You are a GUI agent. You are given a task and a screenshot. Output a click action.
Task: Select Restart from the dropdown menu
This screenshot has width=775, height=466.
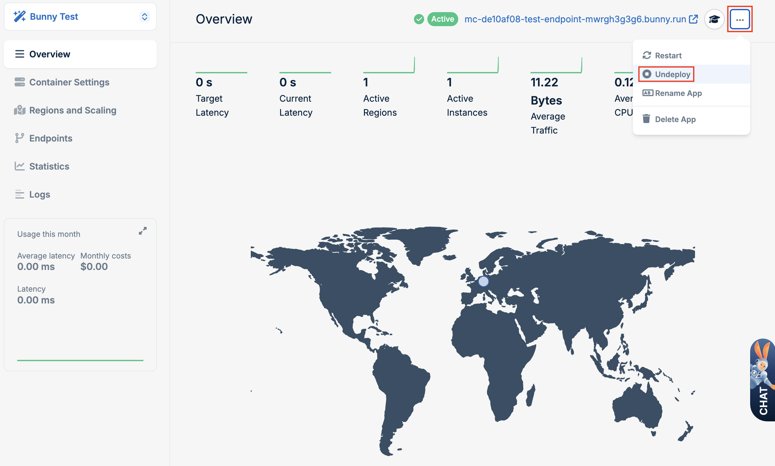click(668, 55)
